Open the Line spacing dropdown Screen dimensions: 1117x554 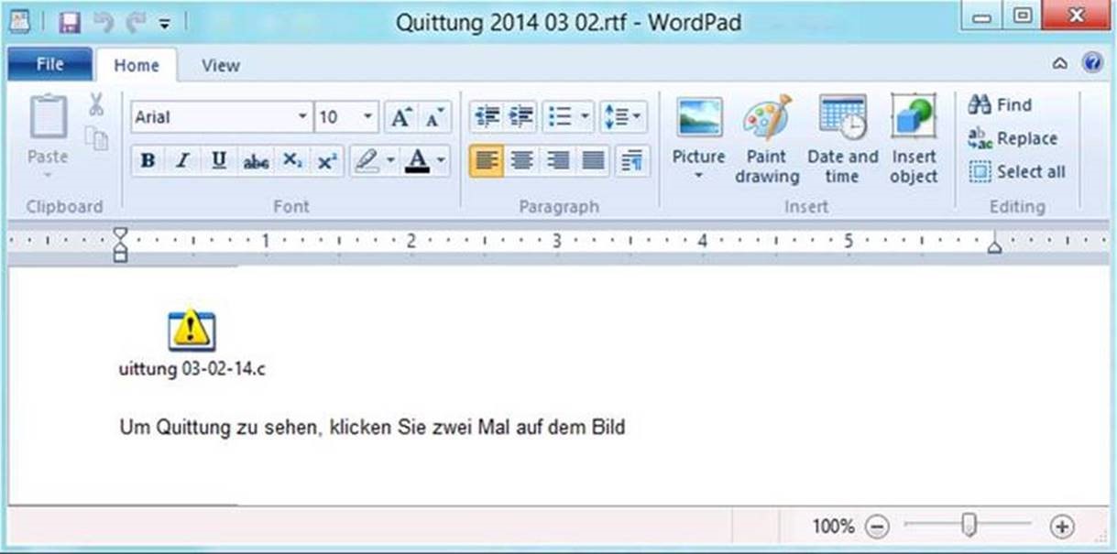tap(624, 116)
